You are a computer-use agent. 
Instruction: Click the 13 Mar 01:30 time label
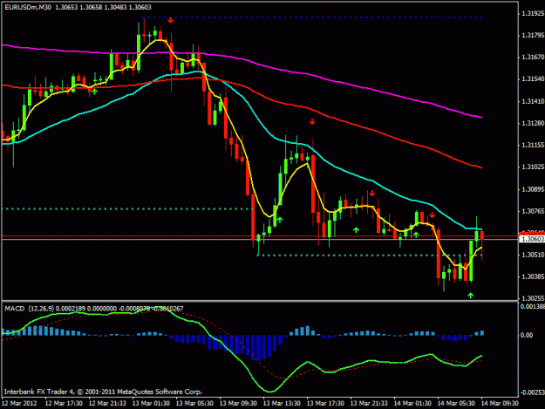click(151, 404)
